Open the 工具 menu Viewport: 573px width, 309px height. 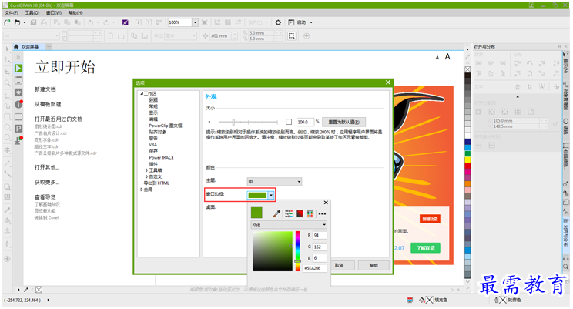[x=32, y=13]
